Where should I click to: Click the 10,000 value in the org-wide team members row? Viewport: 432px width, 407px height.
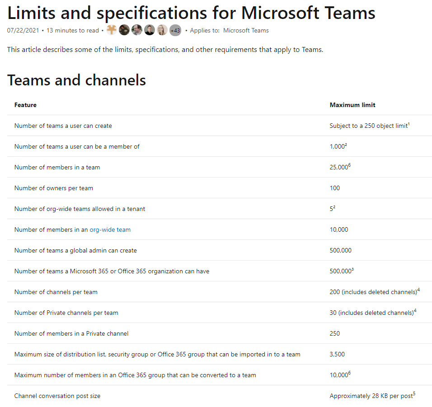[x=339, y=229]
